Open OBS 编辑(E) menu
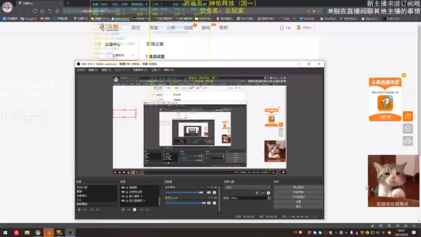The image size is (421, 237). pos(93,70)
